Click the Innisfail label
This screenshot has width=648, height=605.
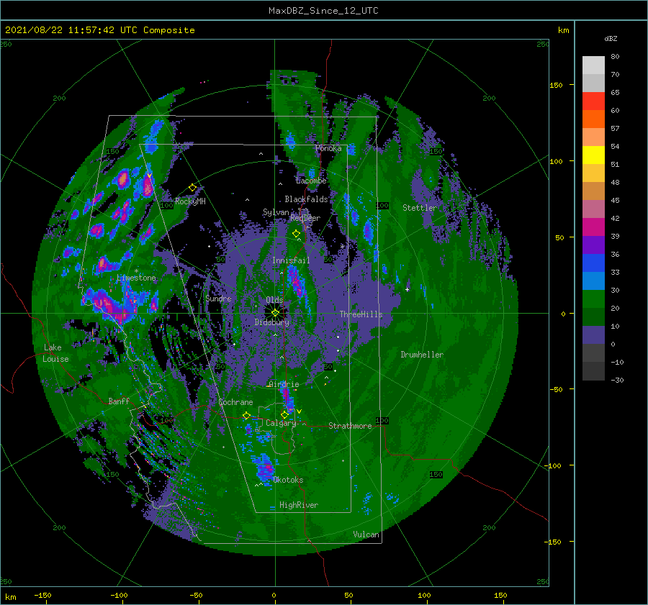[291, 260]
